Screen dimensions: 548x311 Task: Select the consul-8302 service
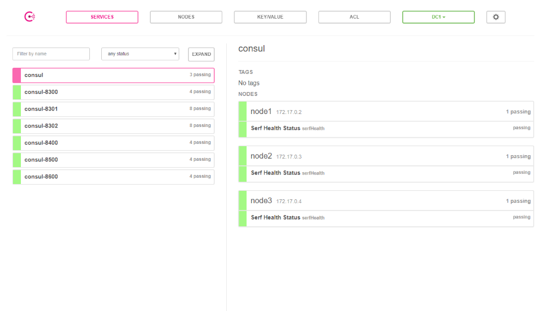(x=114, y=126)
